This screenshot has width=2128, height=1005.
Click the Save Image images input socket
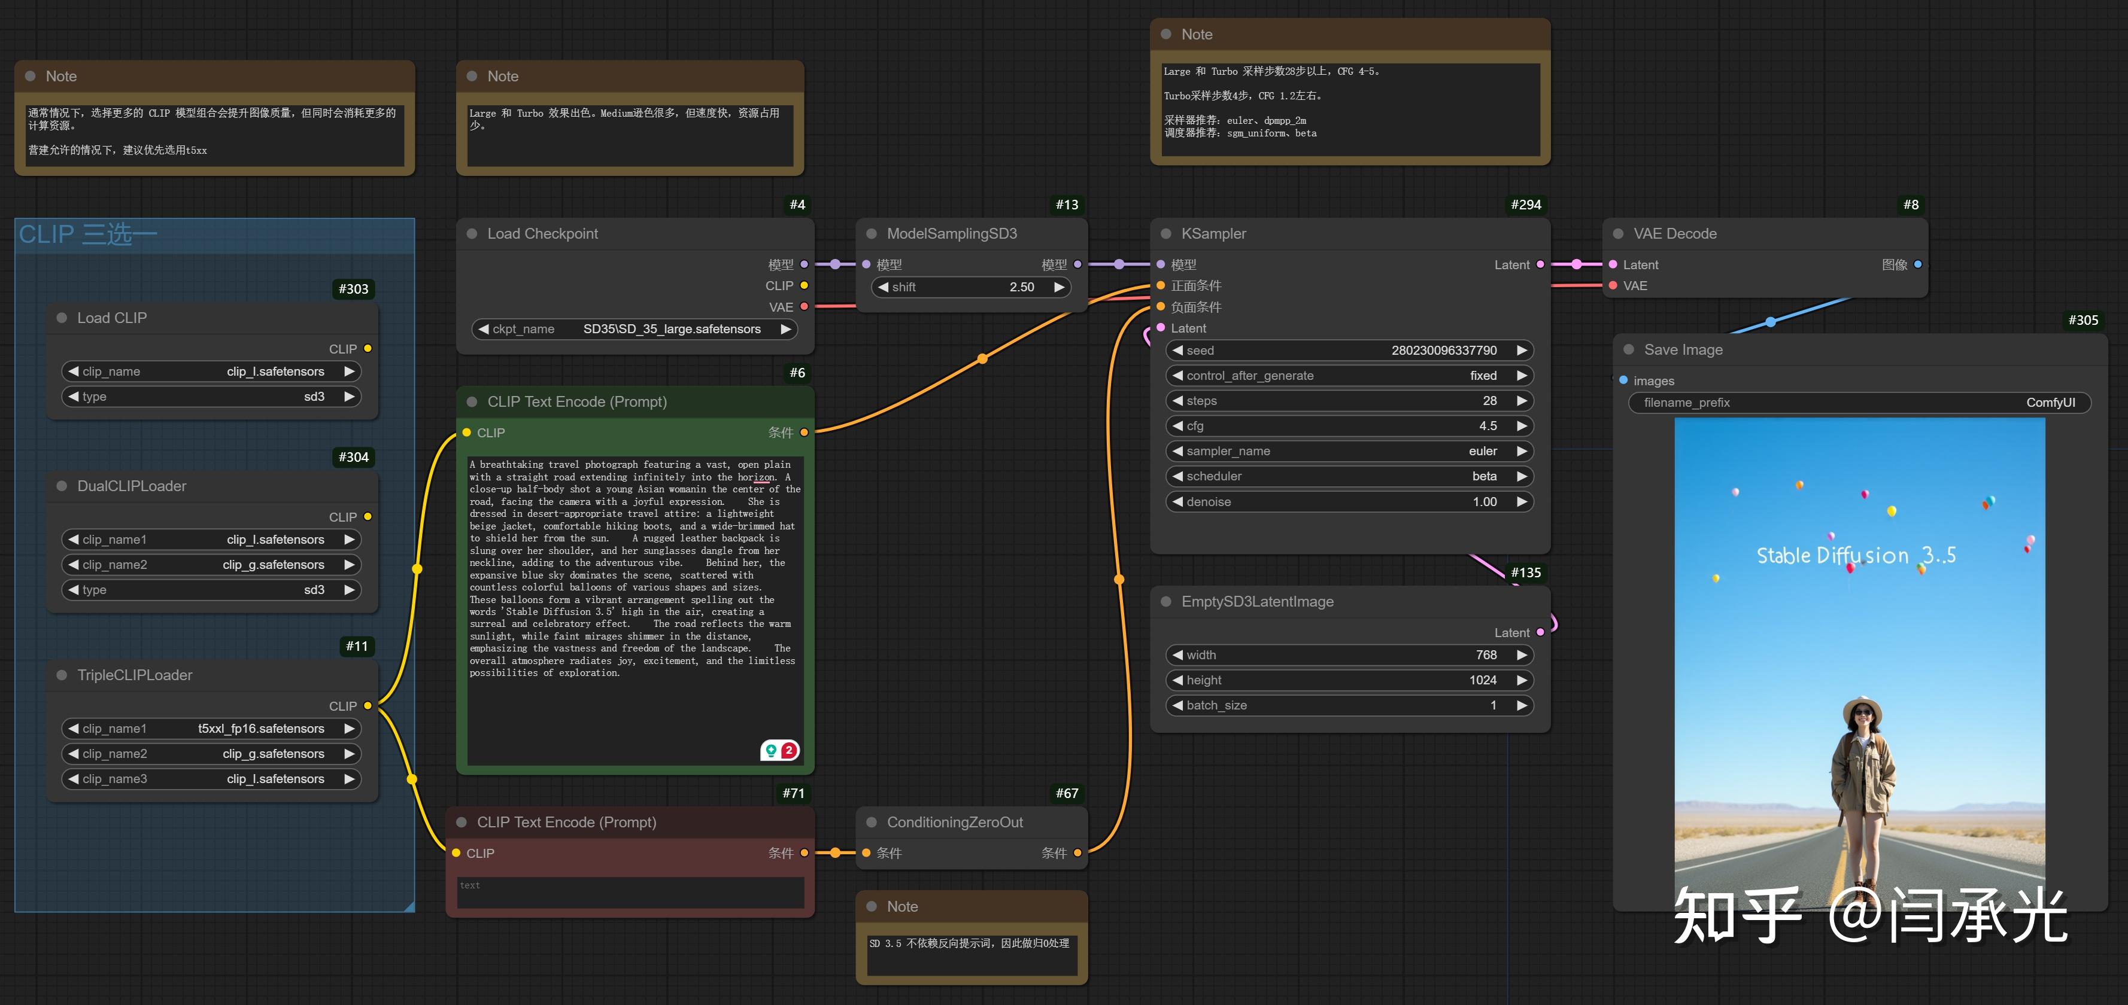1623,380
